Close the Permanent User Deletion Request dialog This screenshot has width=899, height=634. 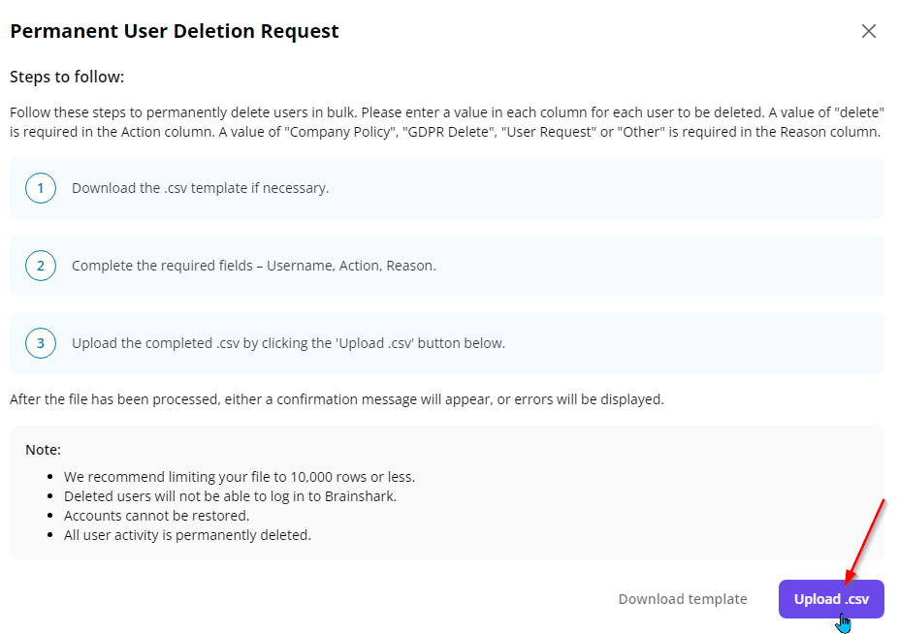click(868, 31)
